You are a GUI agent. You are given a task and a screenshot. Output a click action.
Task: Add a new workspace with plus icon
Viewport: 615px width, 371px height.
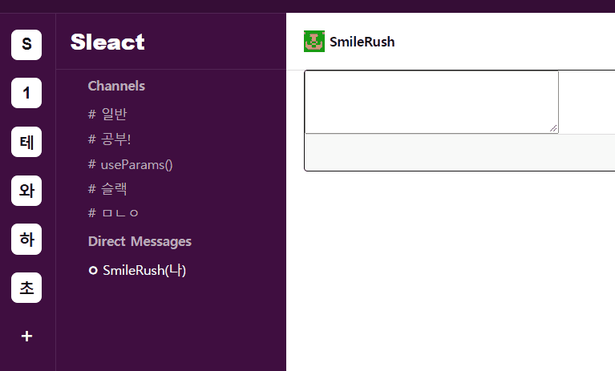point(26,337)
